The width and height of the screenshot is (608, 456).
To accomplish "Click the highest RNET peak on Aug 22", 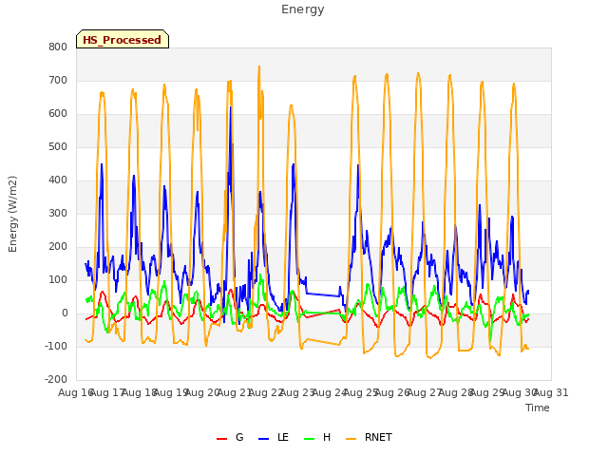I will point(259,66).
